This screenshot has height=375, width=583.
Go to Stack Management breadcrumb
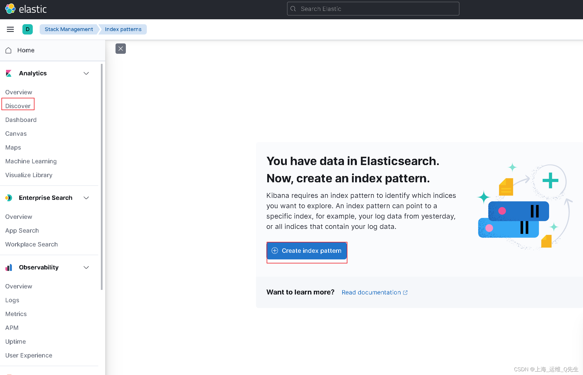[69, 29]
